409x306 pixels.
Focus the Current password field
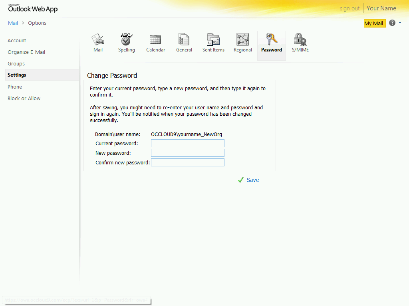(188, 143)
